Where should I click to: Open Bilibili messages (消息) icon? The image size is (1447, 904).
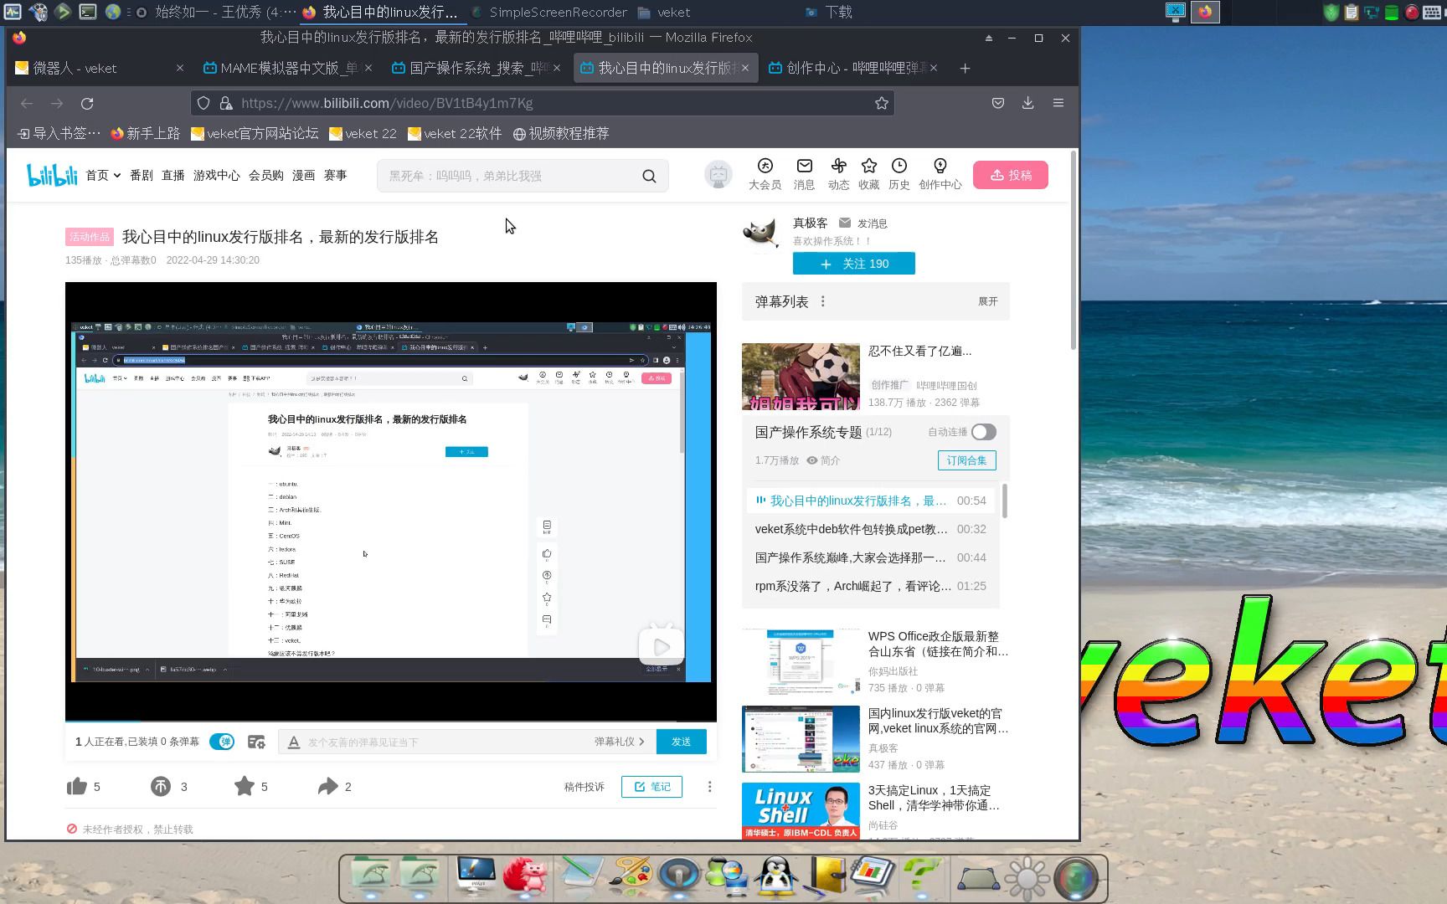tap(803, 166)
